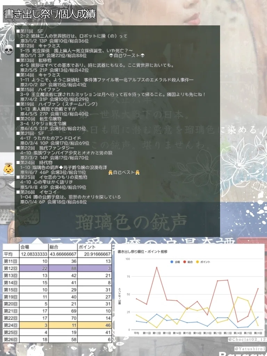Click the 平均 label on the chart's horizontal axis
This screenshot has width=267, height=356.
(x=136, y=333)
